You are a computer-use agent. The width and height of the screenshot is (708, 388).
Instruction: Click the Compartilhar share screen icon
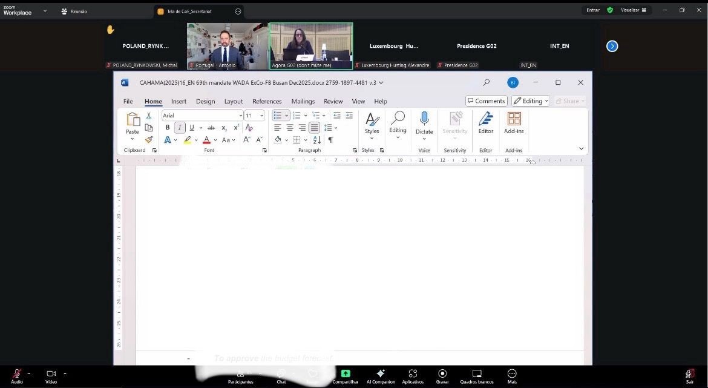(346, 374)
